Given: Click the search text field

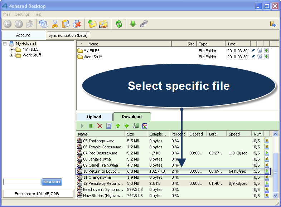Looking at the screenshot, I should [22, 182].
